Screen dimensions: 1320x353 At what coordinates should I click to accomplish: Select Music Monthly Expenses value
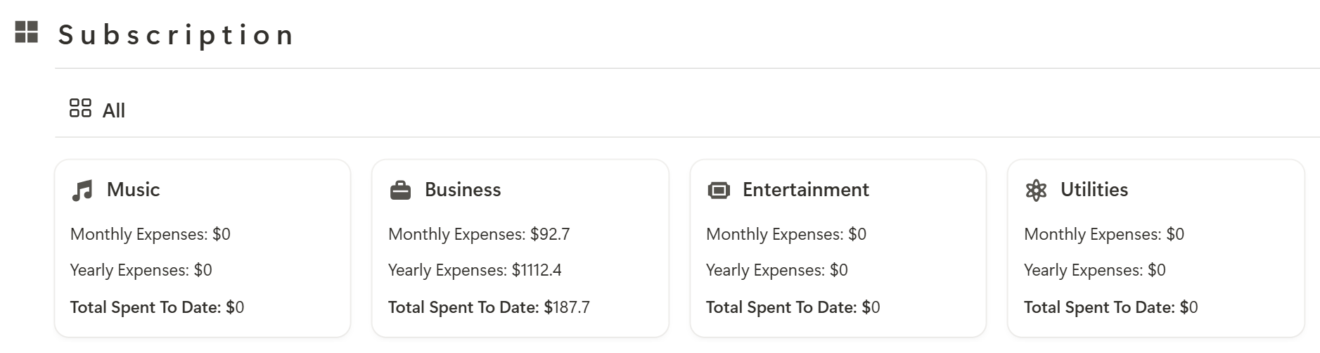click(x=222, y=234)
